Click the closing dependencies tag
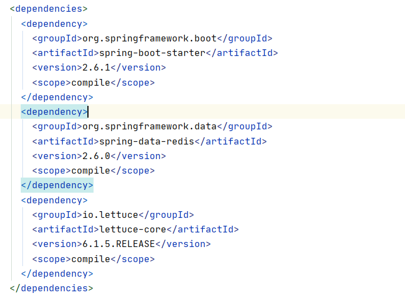This screenshot has height=298, width=405. [52, 288]
